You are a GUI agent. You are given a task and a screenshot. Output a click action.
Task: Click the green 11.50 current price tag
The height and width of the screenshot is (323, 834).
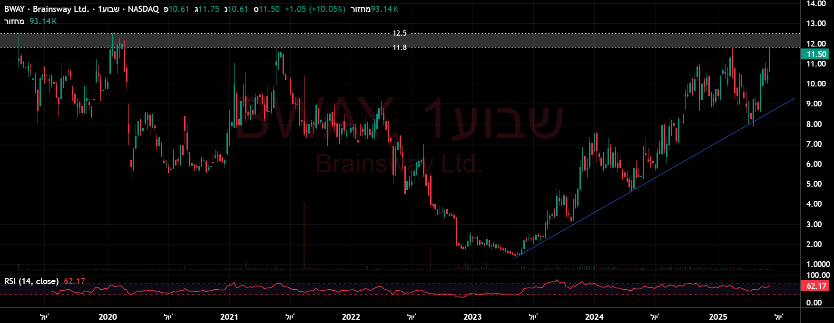pos(816,54)
